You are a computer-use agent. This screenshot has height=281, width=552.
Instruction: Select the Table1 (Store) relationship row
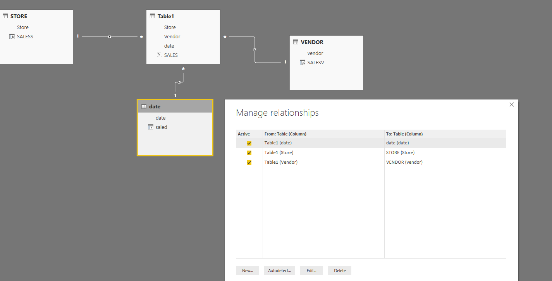click(371, 152)
